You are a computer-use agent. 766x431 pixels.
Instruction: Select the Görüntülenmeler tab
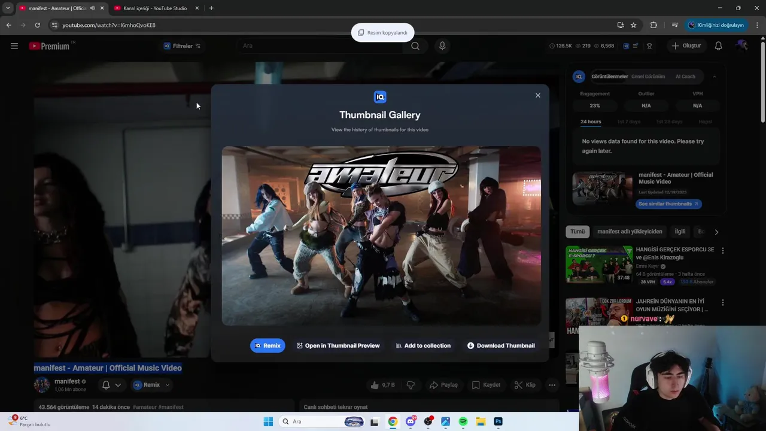(609, 77)
